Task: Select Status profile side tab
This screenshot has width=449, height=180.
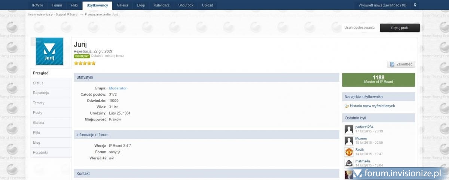Action: 51,83
